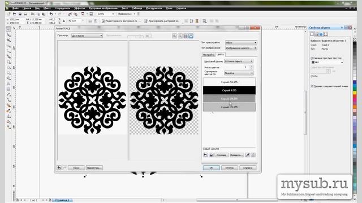Click the PowerTRACE undo arrow icon
The width and height of the screenshot is (362, 203).
(x=59, y=168)
